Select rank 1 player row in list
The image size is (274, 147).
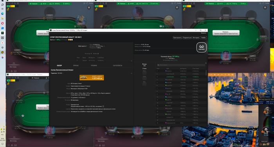(x=180, y=71)
